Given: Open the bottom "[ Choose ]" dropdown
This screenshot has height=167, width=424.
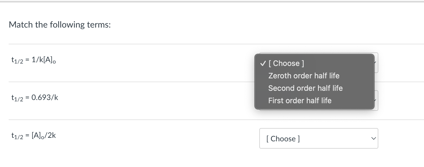Looking at the screenshot, I should 319,138.
